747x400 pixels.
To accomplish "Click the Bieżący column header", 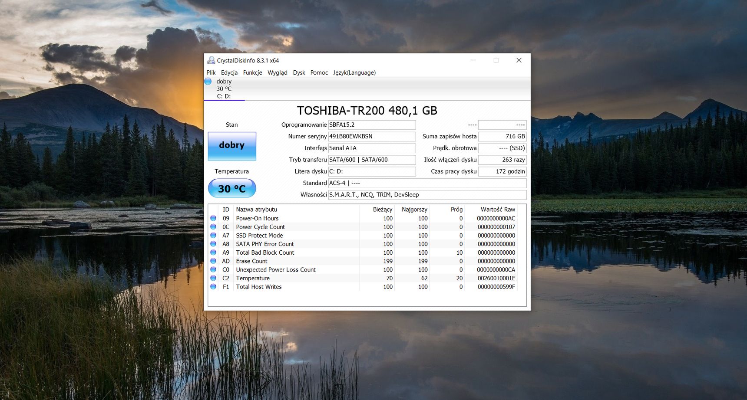I will pyautogui.click(x=377, y=209).
